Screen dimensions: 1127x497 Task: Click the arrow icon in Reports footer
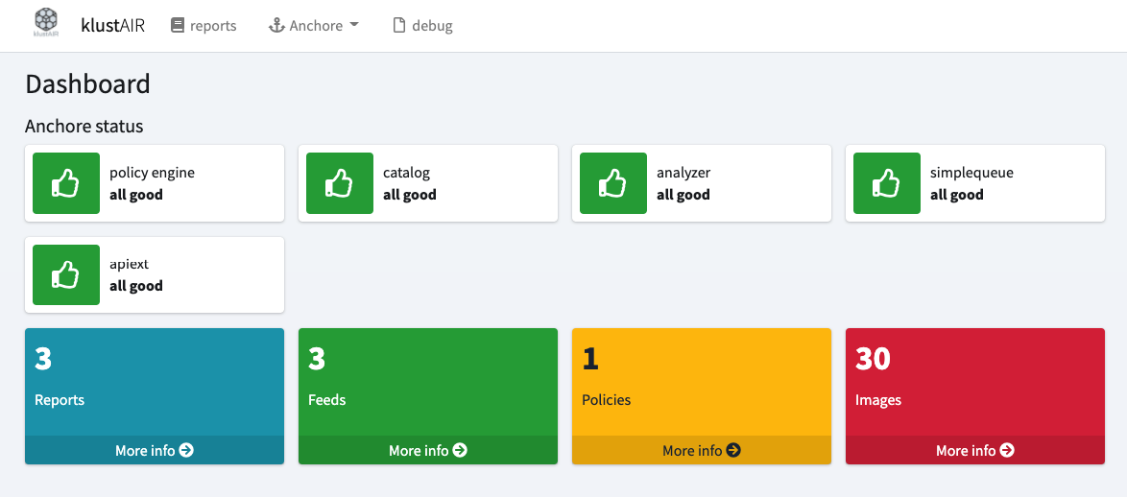coord(186,450)
